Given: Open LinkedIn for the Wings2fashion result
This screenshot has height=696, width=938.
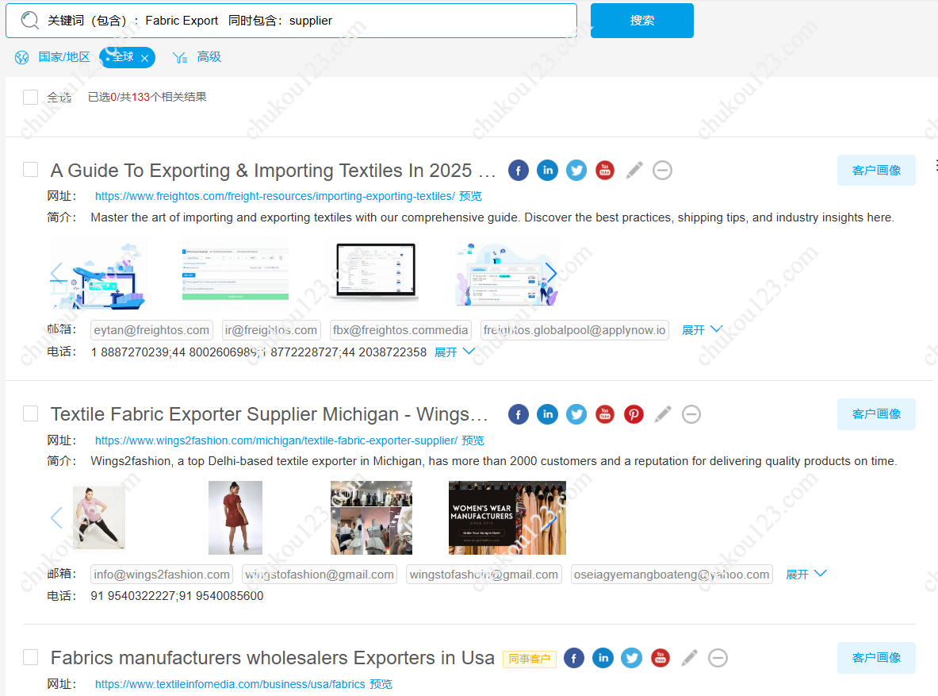Looking at the screenshot, I should coord(547,414).
